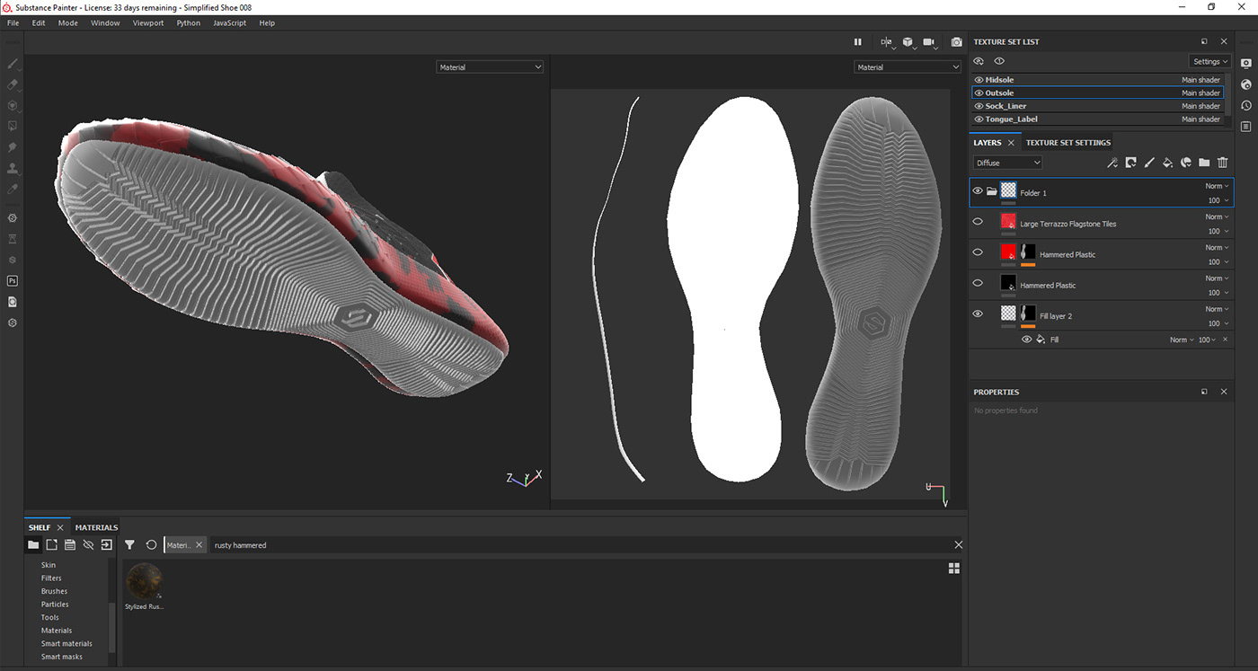This screenshot has width=1258, height=671.
Task: Select the Polygon Fill tool
Action: click(13, 126)
